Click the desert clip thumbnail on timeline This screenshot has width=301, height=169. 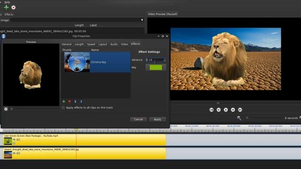pyautogui.click(x=8, y=155)
